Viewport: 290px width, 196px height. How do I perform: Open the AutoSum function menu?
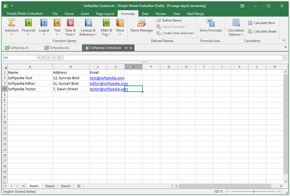click(12, 27)
